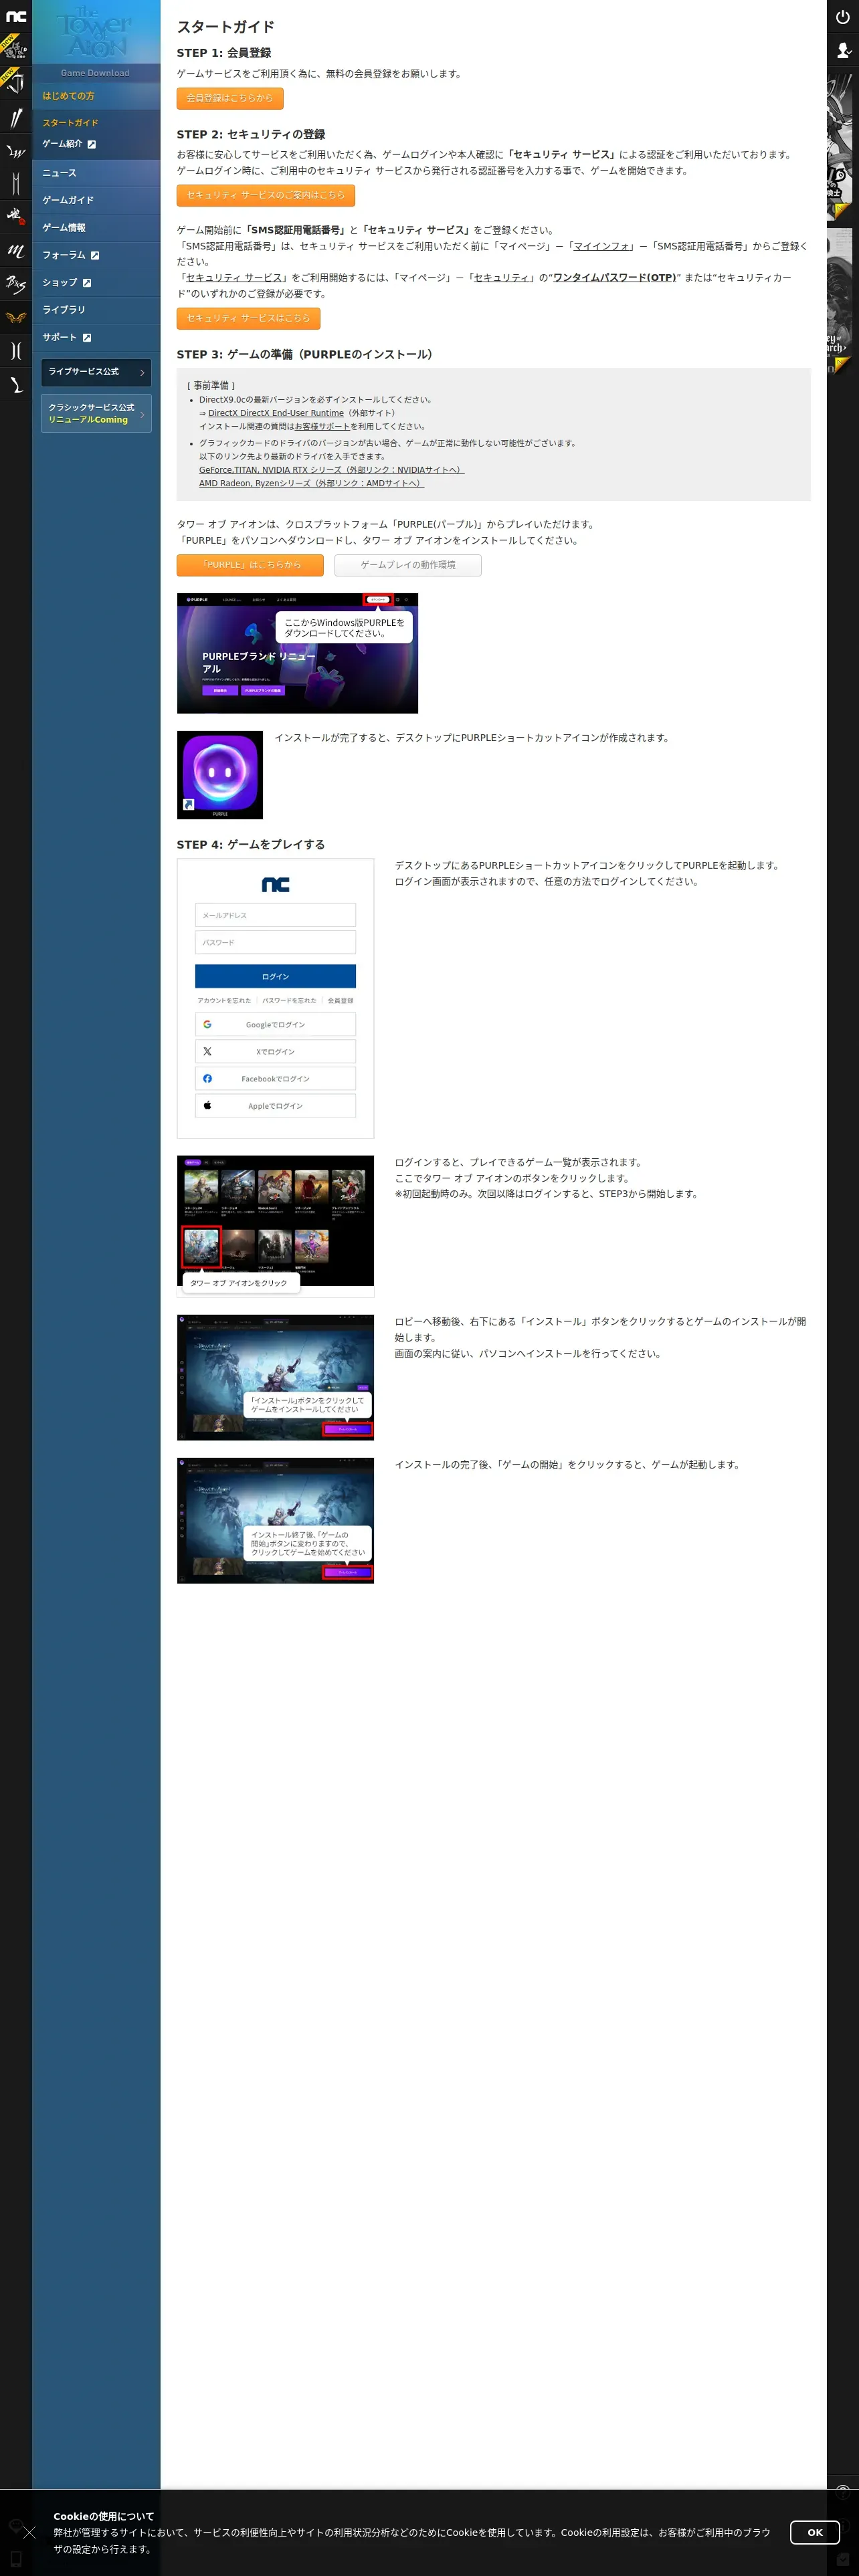Viewport: 859px width, 2576px height.
Task: Select the double-slash "II" game icon
Action: click(x=16, y=118)
